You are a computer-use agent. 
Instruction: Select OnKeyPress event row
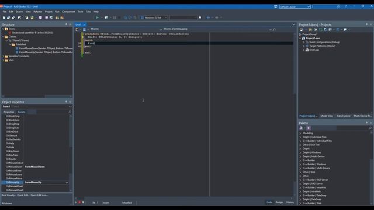(x=36, y=155)
